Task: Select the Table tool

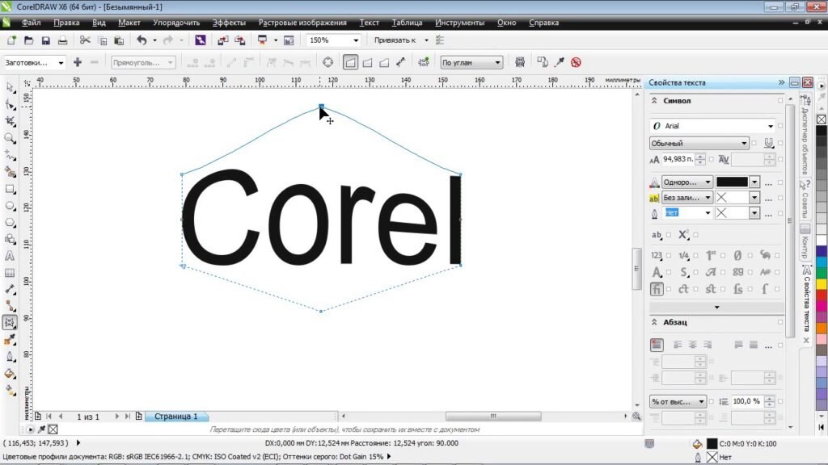Action: pos(10,273)
